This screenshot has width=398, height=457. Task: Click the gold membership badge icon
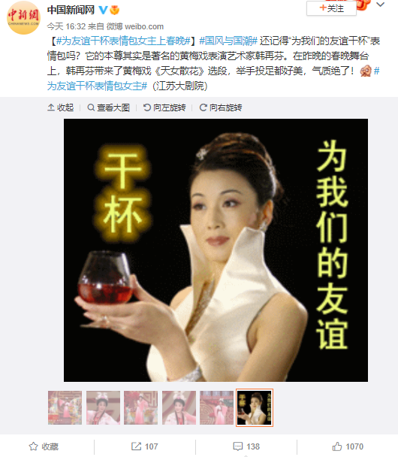[114, 11]
